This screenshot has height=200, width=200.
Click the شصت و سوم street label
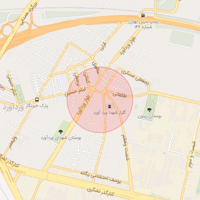click(192, 155)
